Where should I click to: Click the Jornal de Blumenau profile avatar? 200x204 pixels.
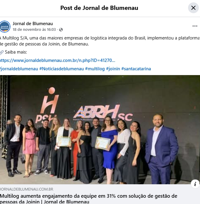[5, 27]
